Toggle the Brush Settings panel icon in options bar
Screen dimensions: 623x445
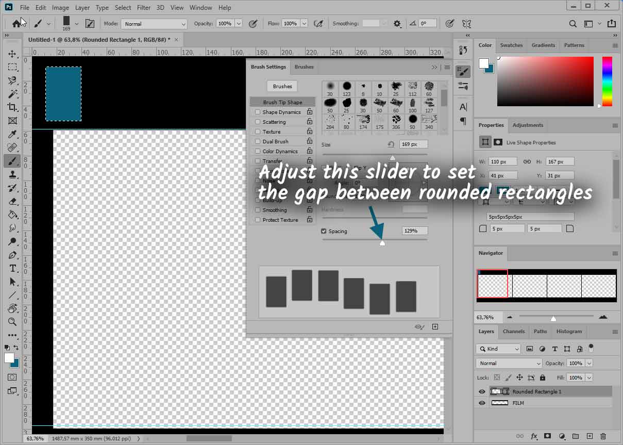[x=90, y=23]
